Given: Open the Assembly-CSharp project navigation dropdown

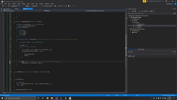Looking at the screenshot, I should pos(24,11).
